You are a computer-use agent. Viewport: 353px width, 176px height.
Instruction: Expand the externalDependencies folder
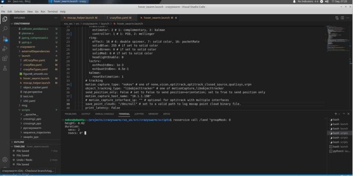click(35, 51)
